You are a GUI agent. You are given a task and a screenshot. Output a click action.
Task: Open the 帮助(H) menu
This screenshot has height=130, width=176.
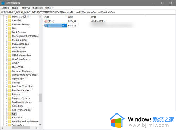[x=49, y=8]
